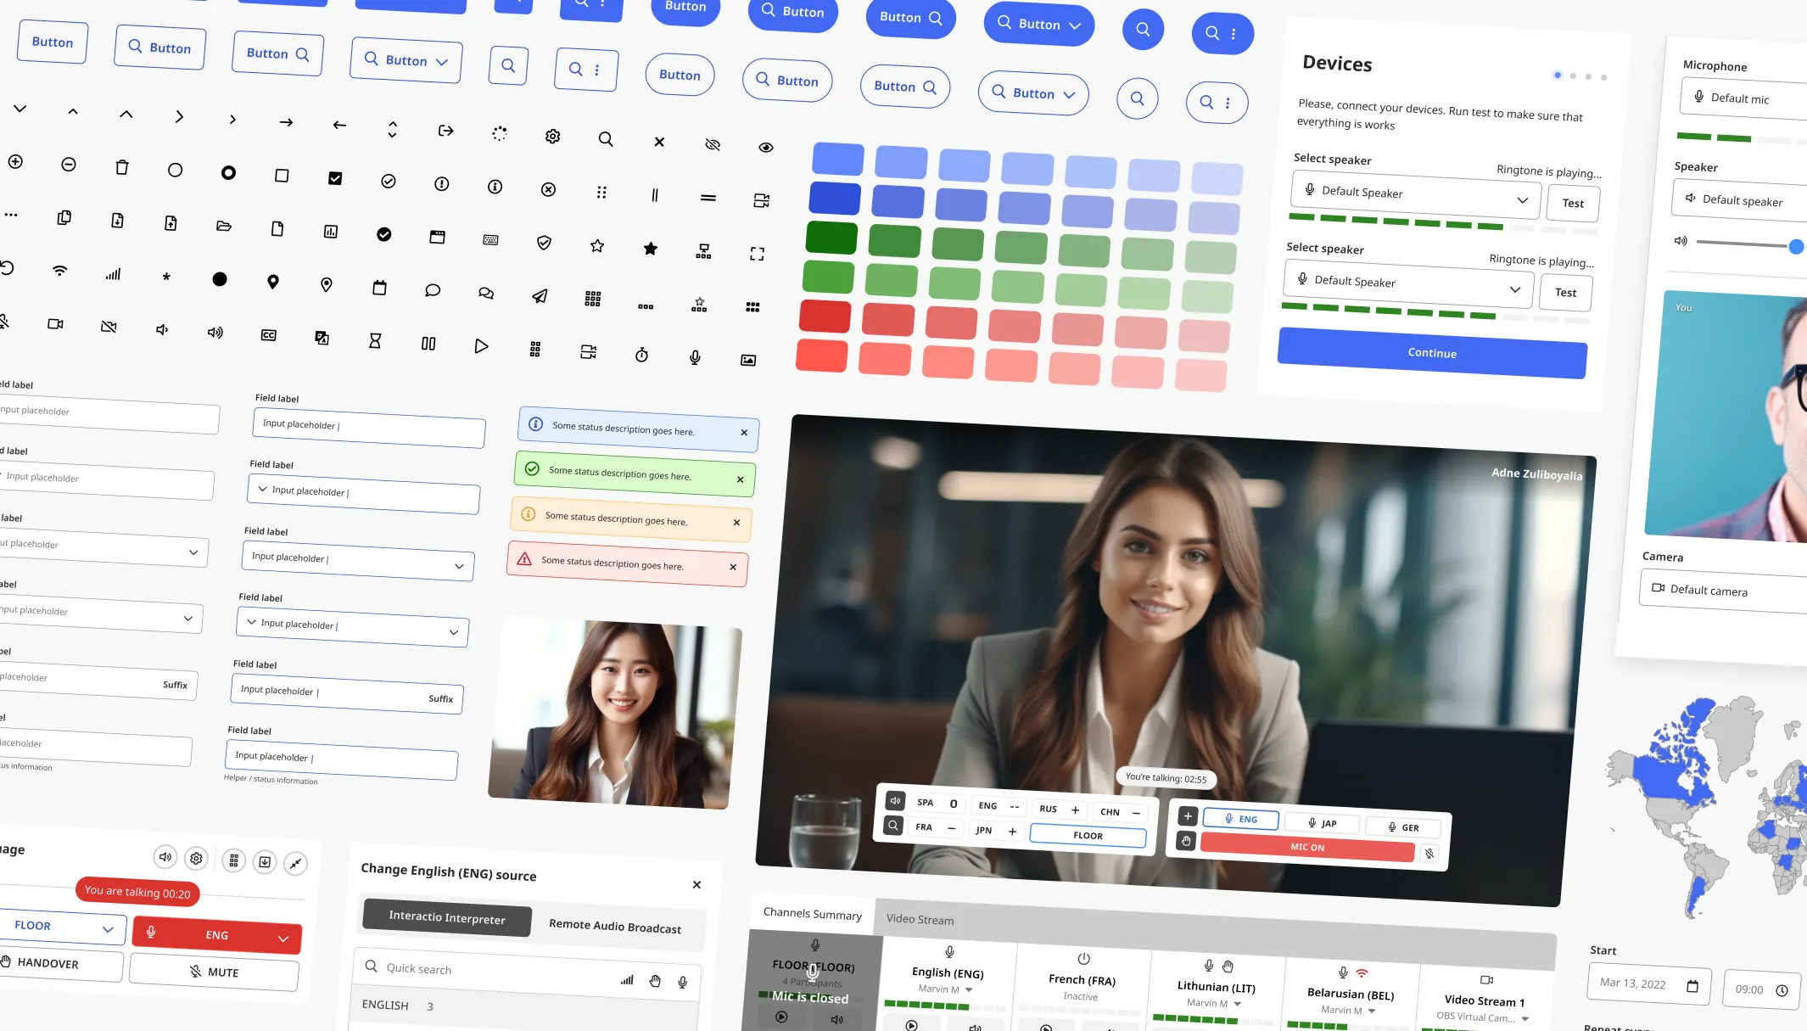Click the translate icon in the icon grid

pos(322,338)
